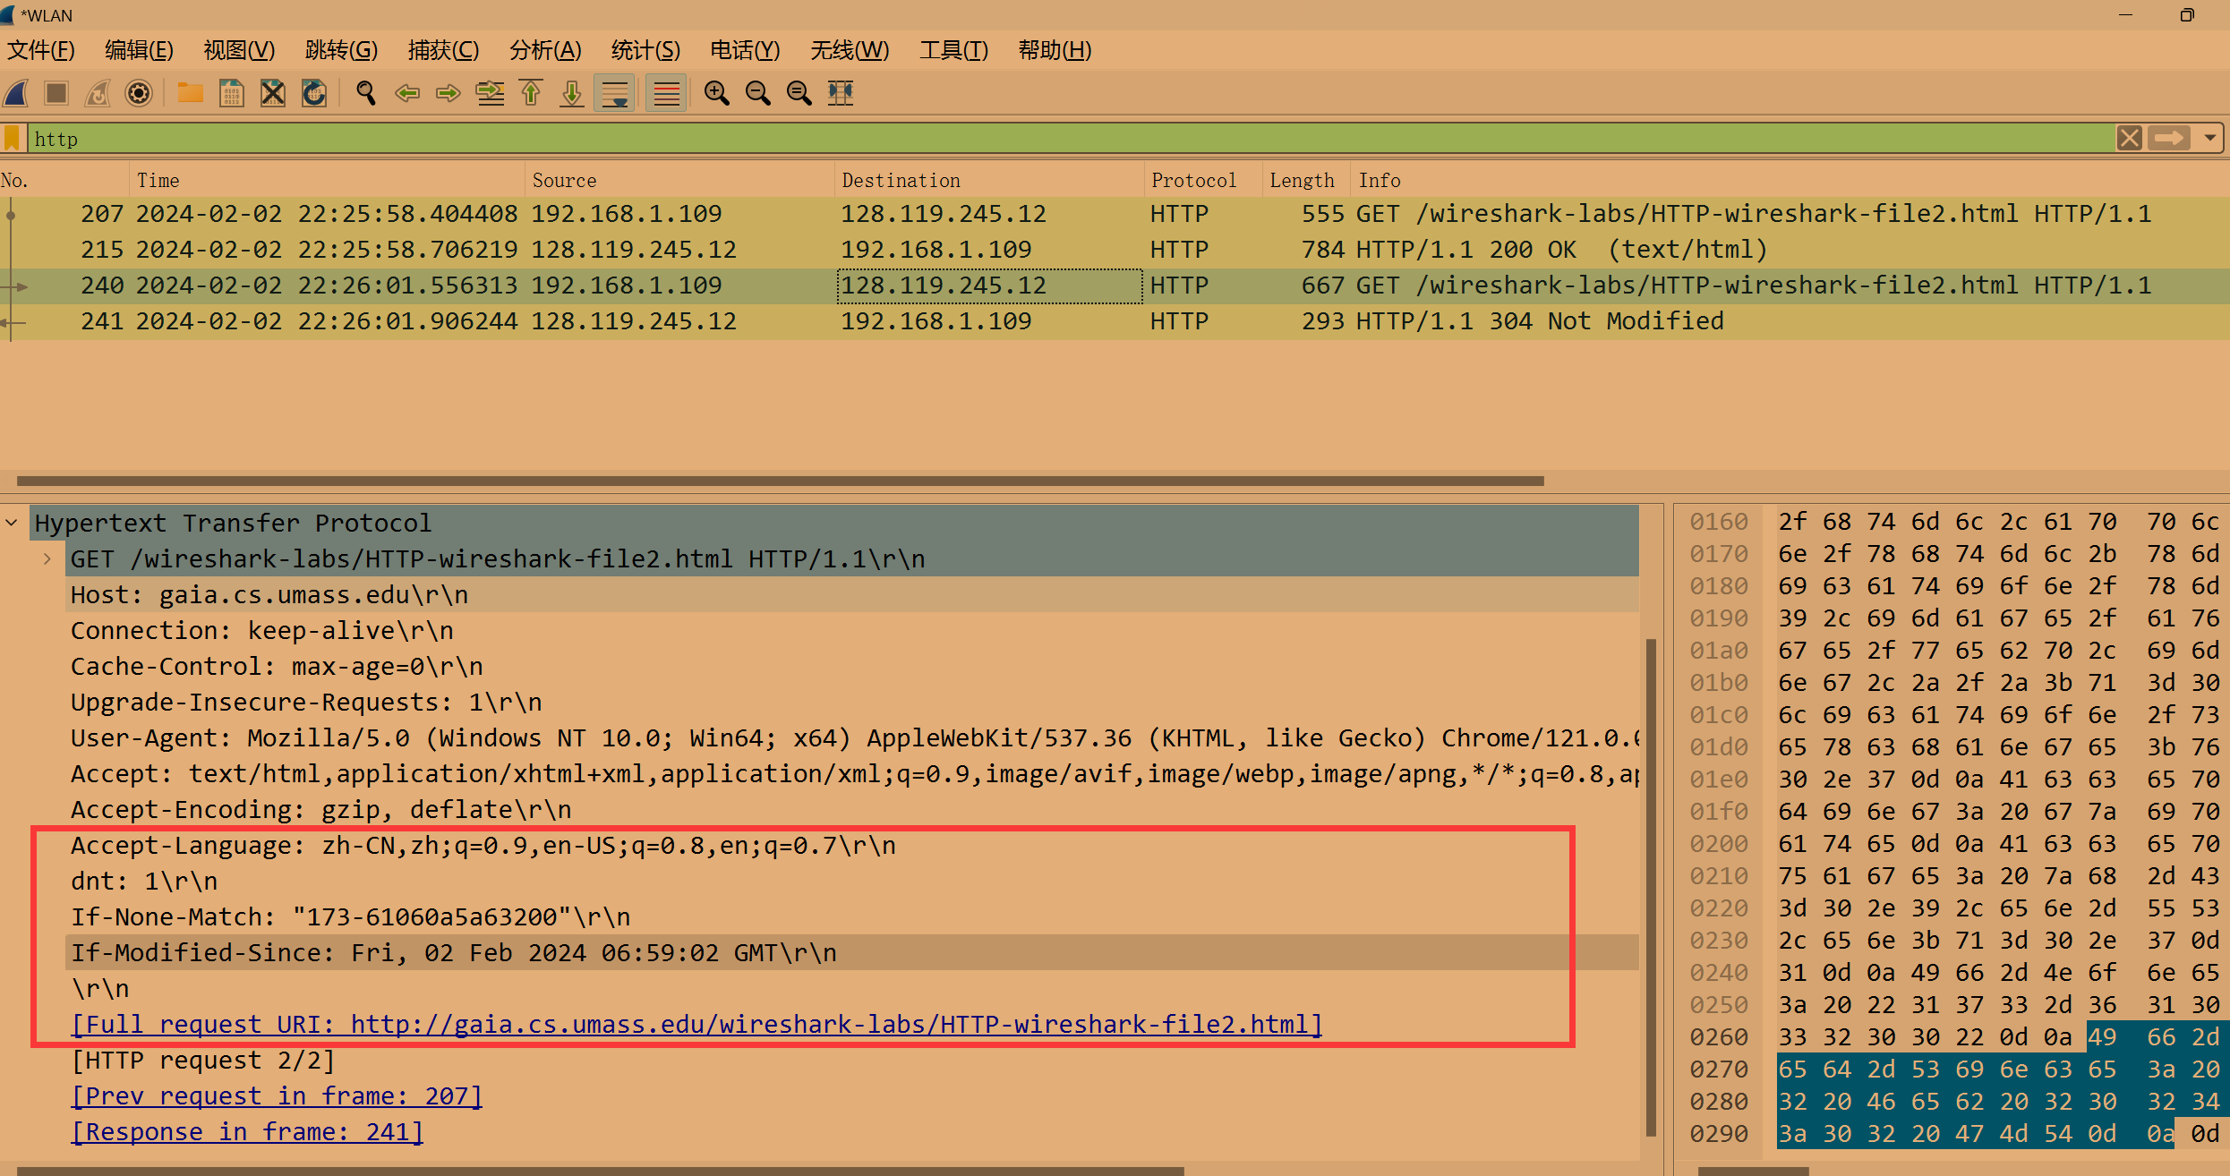Select packet 207 GET request row
Screen dimensions: 2230x1176
(x=1115, y=214)
